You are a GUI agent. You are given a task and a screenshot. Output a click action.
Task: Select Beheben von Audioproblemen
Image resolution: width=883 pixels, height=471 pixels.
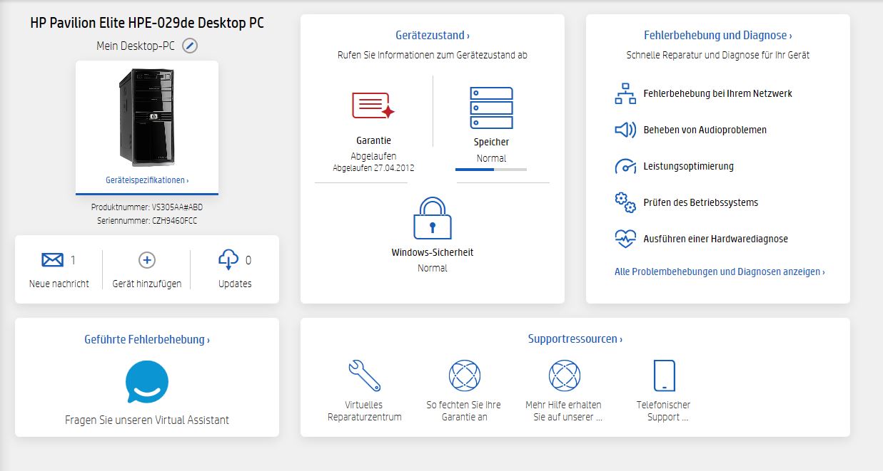tap(705, 130)
